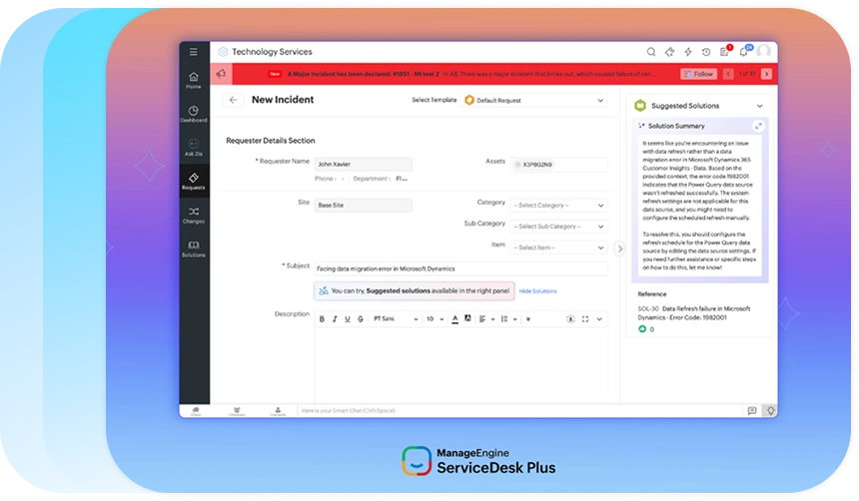The image size is (859, 501).
Task: Go back with the arrow beside New Incident
Action: pyautogui.click(x=233, y=100)
